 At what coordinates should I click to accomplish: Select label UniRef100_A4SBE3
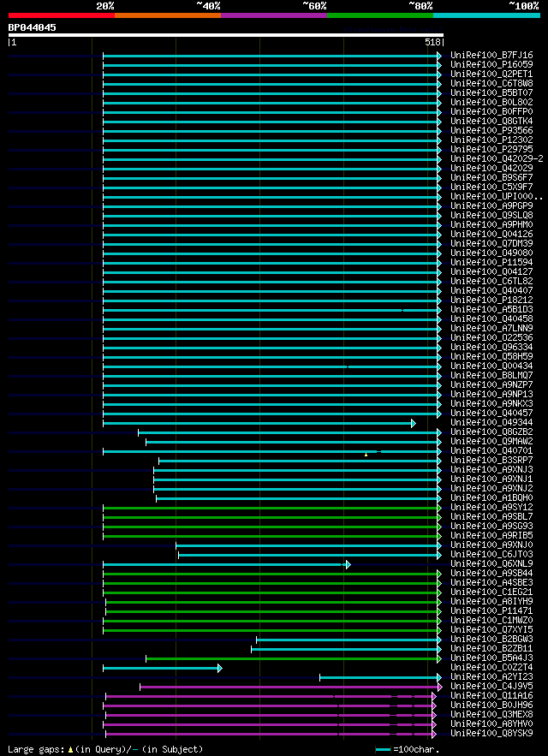click(x=491, y=582)
